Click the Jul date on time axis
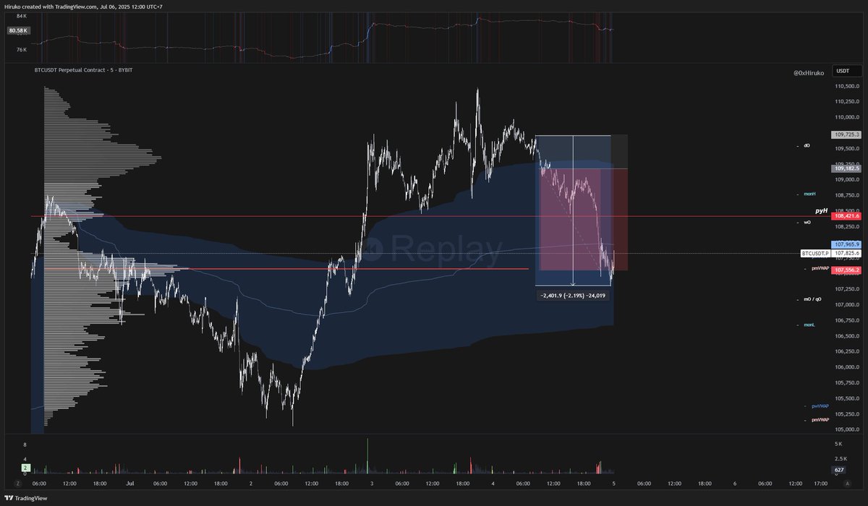 tap(130, 484)
